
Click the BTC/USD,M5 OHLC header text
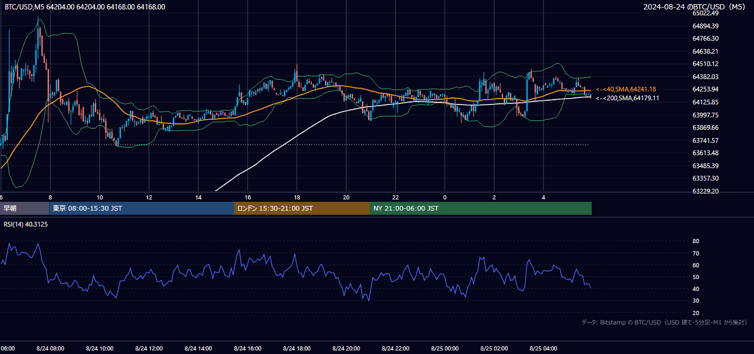pos(85,7)
